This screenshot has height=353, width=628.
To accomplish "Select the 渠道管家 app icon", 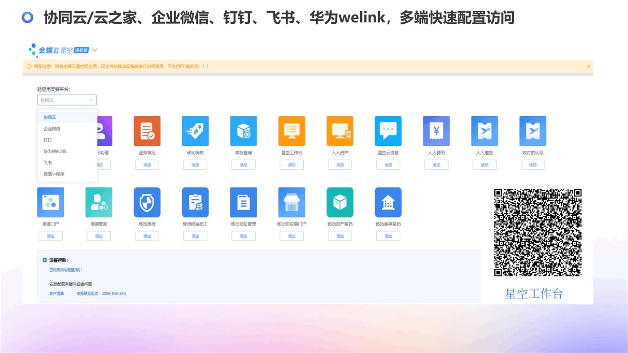I will pyautogui.click(x=99, y=202).
